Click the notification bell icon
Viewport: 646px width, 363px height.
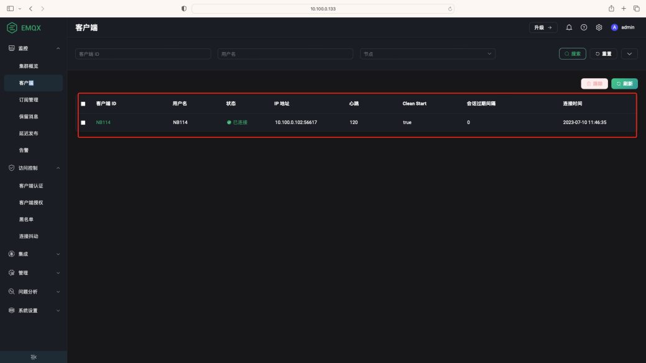[x=569, y=27]
